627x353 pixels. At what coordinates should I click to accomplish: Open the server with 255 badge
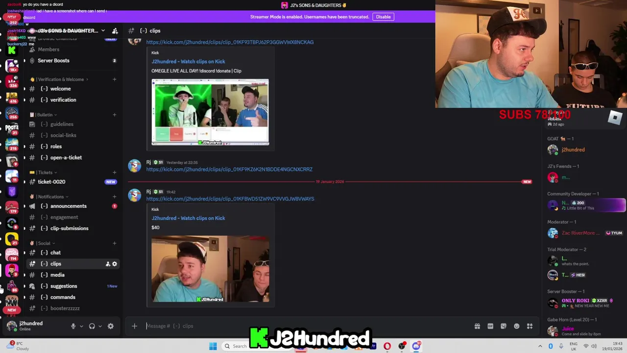(12, 113)
